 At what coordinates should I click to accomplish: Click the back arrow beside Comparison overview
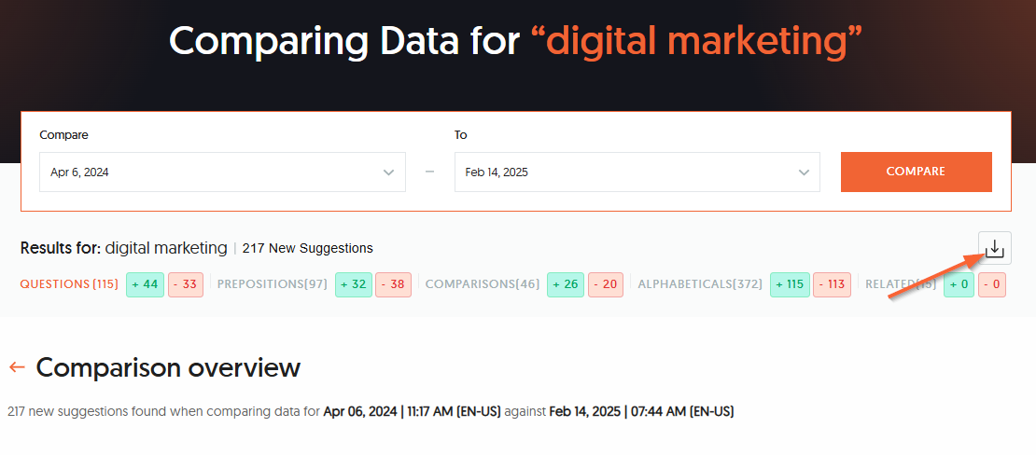click(17, 367)
